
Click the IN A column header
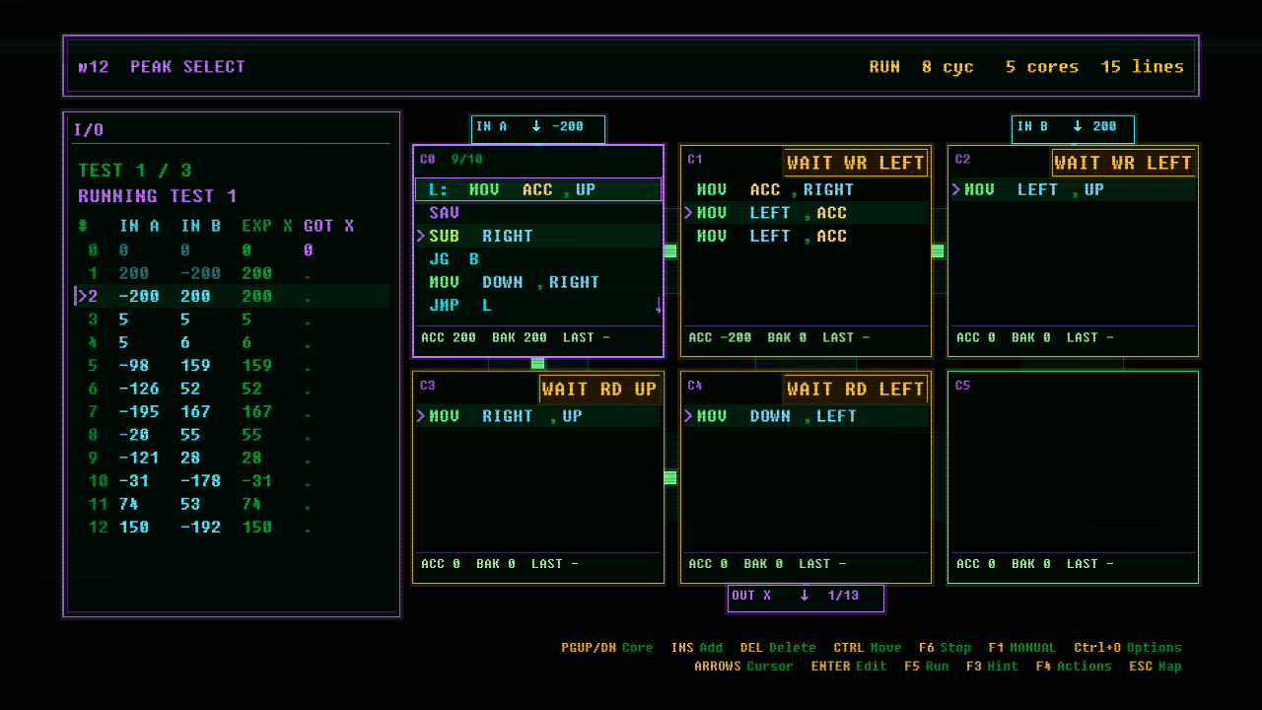pos(140,226)
